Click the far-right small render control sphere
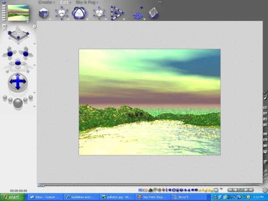The image size is (268, 201). coord(31,97)
